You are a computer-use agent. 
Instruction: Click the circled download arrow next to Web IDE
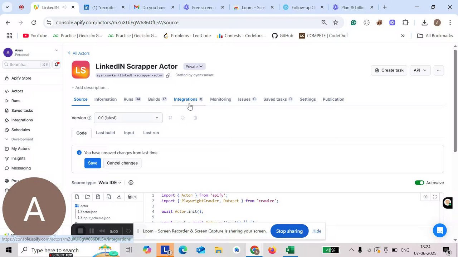tap(131, 182)
